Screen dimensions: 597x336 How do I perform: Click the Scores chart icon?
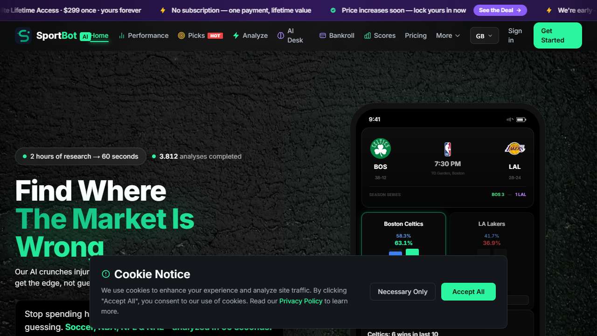[x=368, y=35]
